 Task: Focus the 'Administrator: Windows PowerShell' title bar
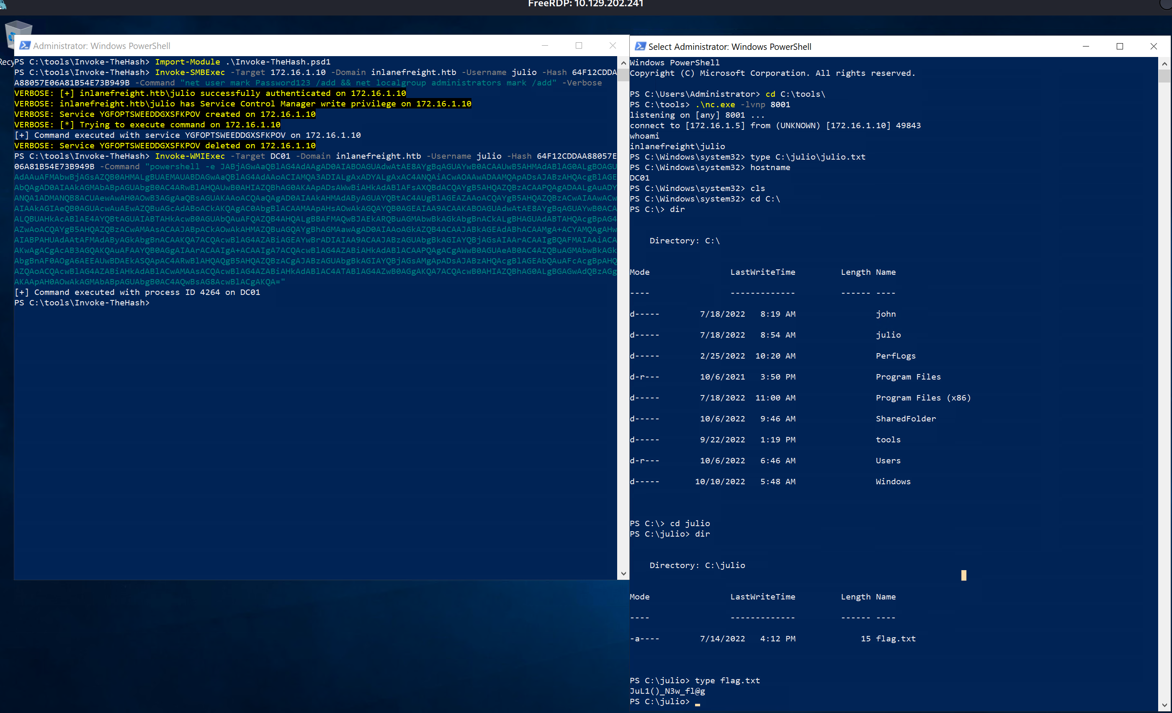(286, 46)
